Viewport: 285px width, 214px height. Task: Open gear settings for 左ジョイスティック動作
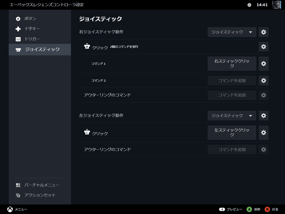[x=263, y=116]
